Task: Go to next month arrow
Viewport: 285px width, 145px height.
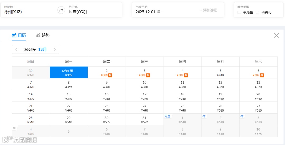Action: (55, 49)
